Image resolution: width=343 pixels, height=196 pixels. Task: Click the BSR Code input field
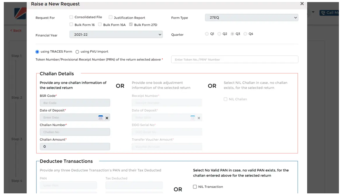pyautogui.click(x=75, y=103)
